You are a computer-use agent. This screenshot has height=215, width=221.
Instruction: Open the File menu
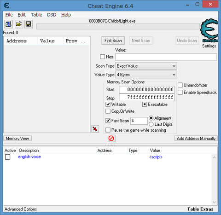tap(9, 15)
